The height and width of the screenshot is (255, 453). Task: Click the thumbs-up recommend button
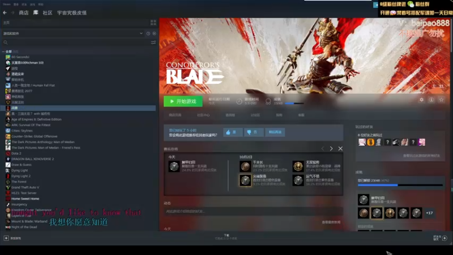pos(233,132)
